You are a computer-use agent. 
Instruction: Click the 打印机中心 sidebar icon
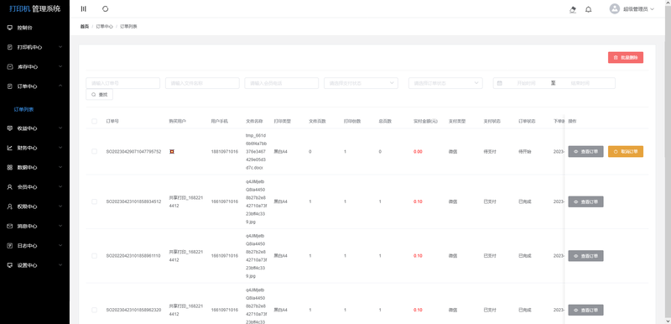[10, 47]
